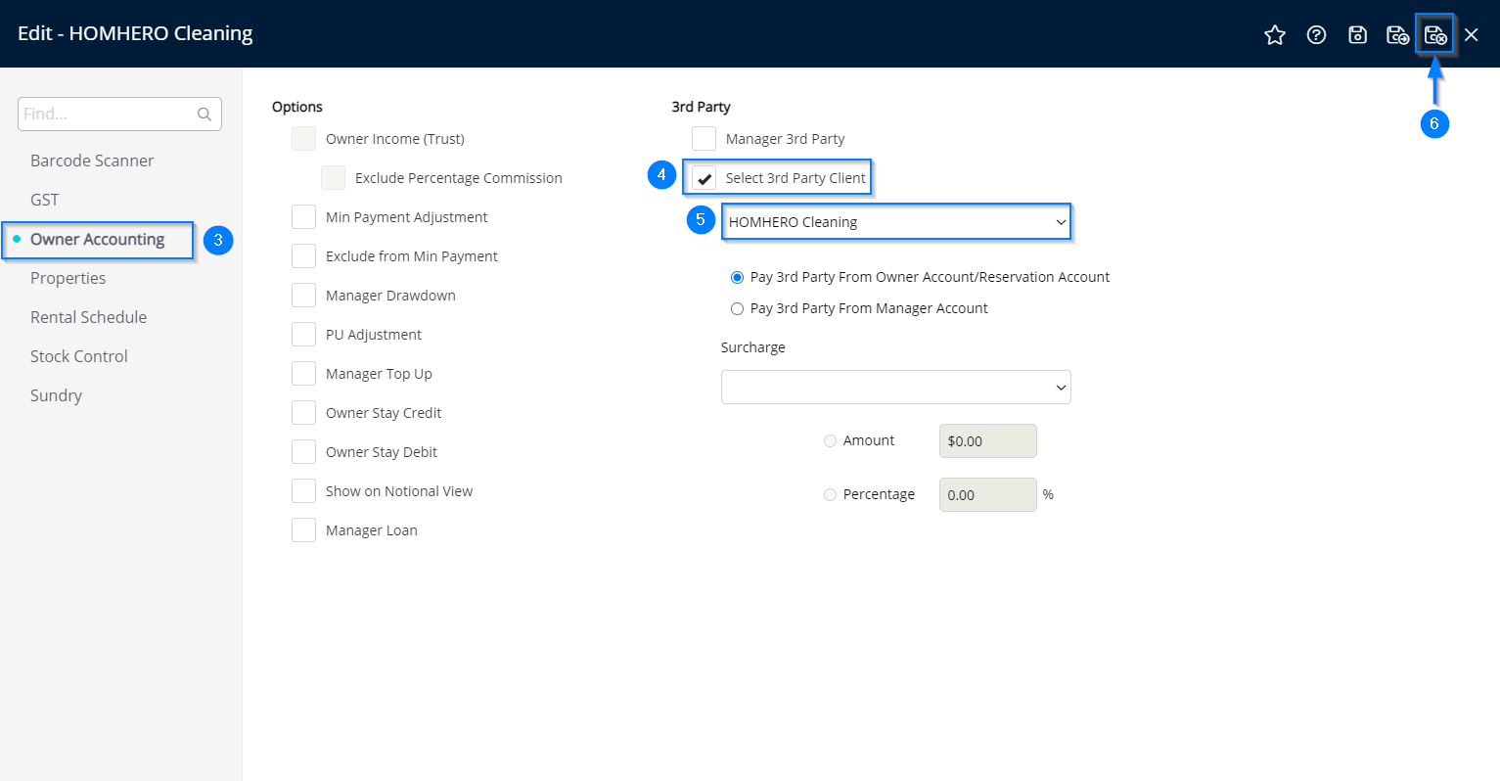This screenshot has height=781, width=1500.
Task: Close the Edit dialog with X icon
Action: pos(1471,35)
